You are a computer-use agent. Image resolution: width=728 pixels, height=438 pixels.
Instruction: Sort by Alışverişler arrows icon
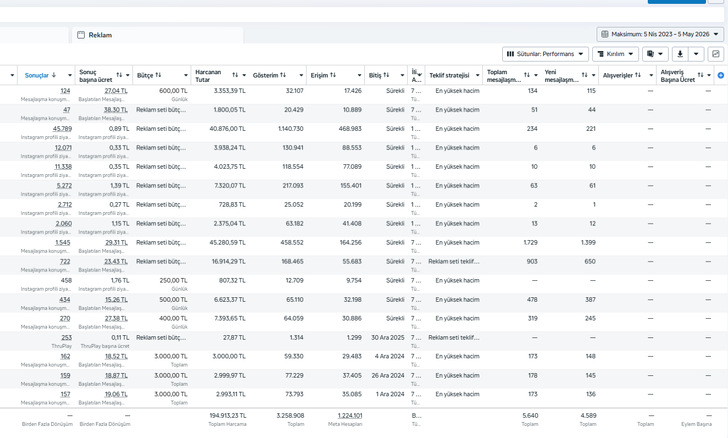click(638, 75)
